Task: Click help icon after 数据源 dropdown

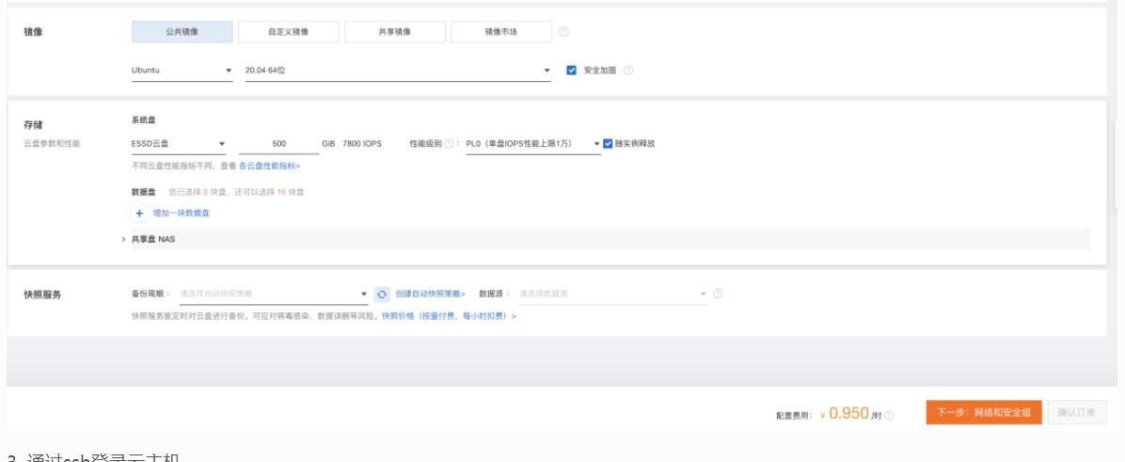Action: point(719,295)
